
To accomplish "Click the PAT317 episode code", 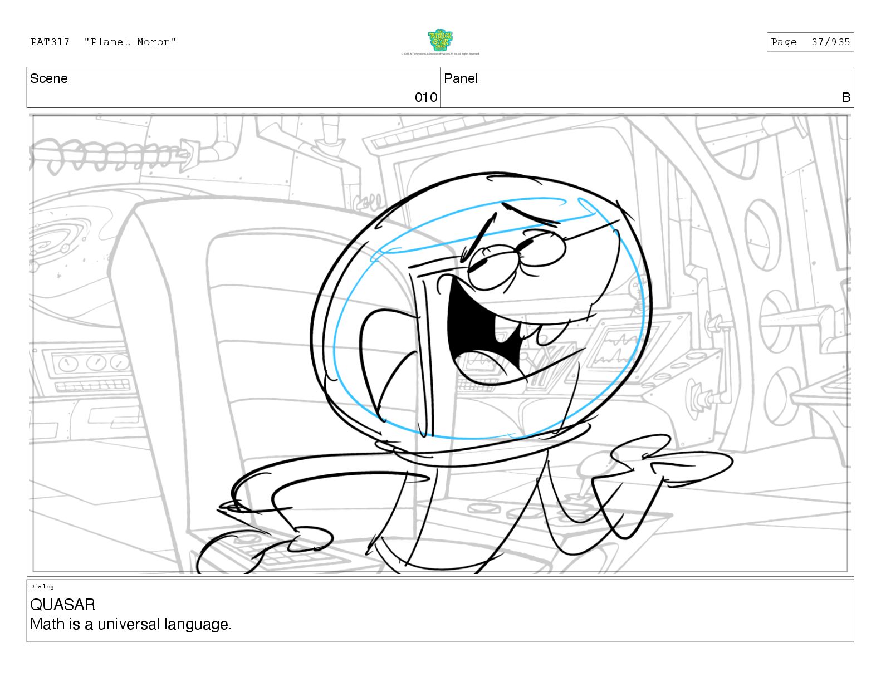I will (50, 42).
